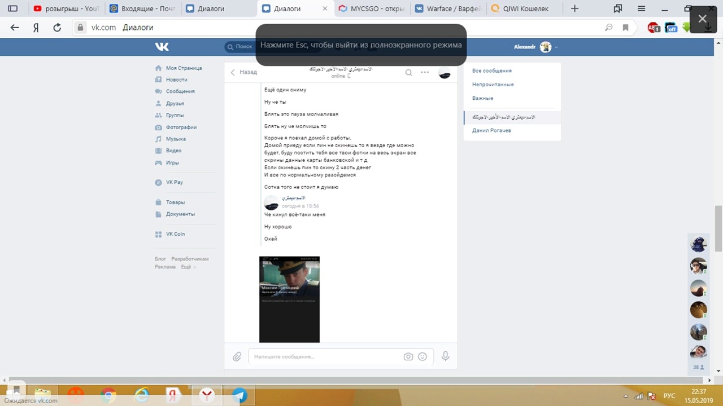The width and height of the screenshot is (723, 406).
Task: Search within conversation using magnifier icon
Action: coord(408,72)
